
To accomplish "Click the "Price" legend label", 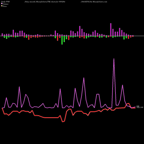I will (x=5, y=6).
